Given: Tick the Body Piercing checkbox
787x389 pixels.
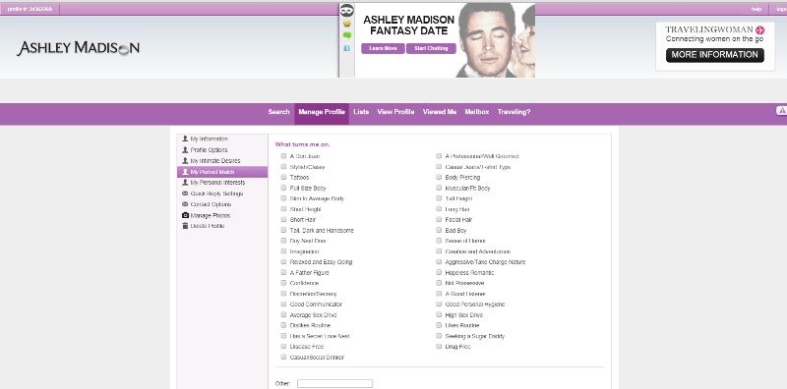Looking at the screenshot, I should 439,178.
